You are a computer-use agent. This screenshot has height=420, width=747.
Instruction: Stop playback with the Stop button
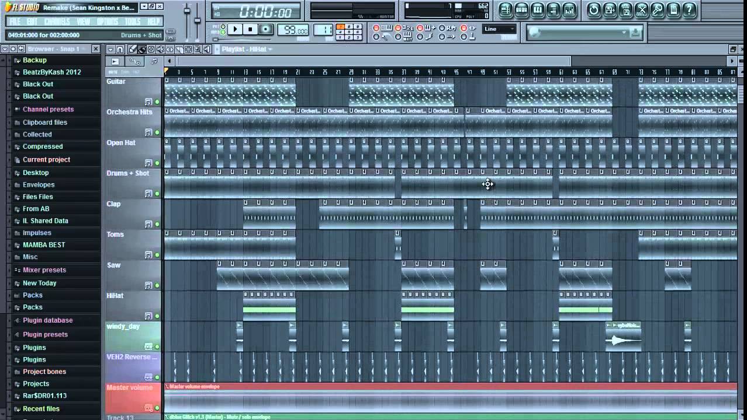(250, 29)
